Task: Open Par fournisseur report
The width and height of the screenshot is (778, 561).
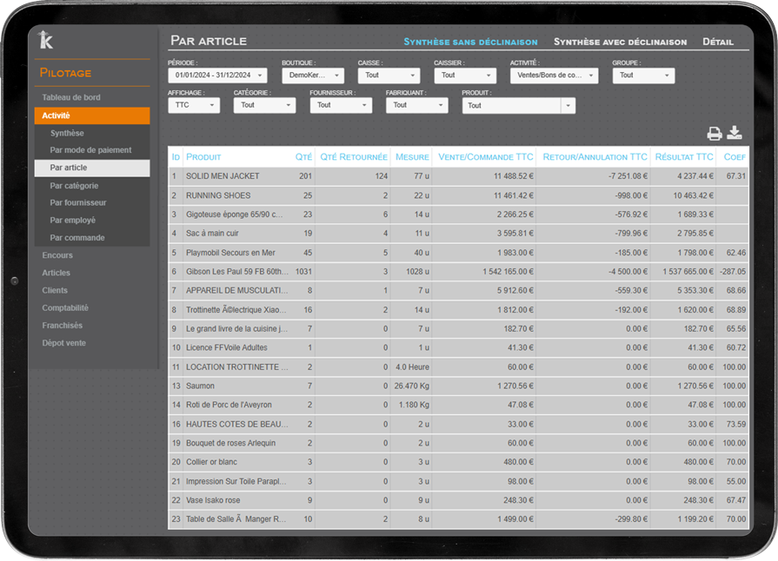Action: pos(78,202)
